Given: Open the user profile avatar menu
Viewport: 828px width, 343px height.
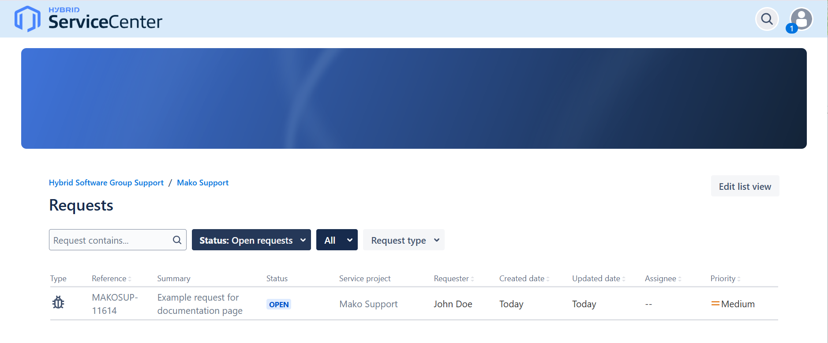Looking at the screenshot, I should [x=801, y=19].
